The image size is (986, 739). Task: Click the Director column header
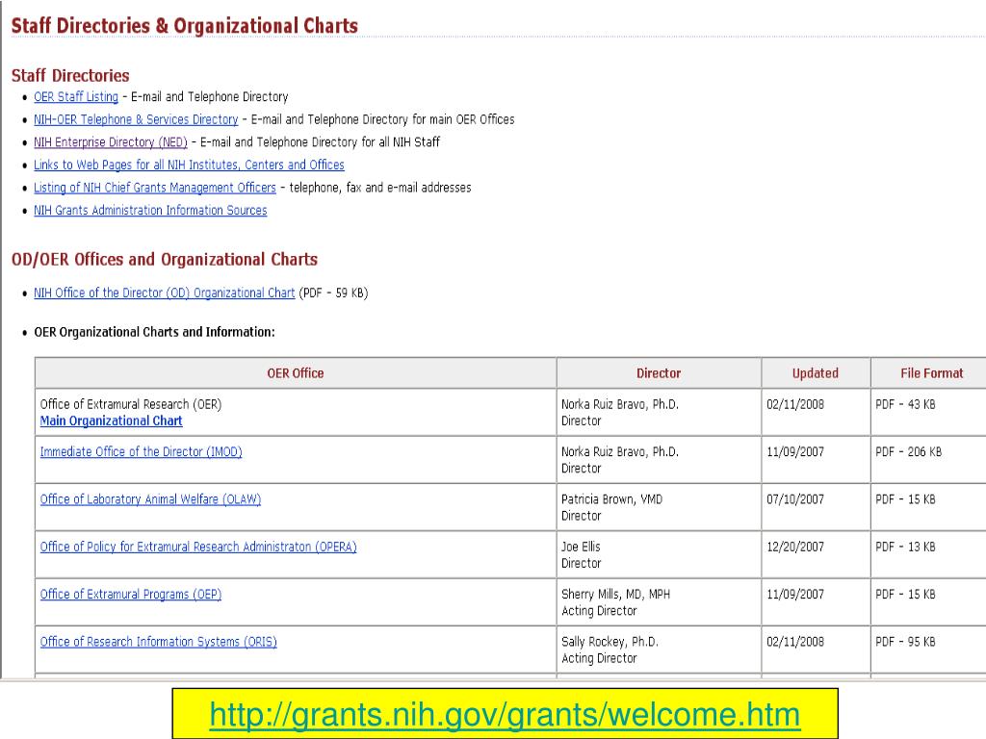(659, 373)
